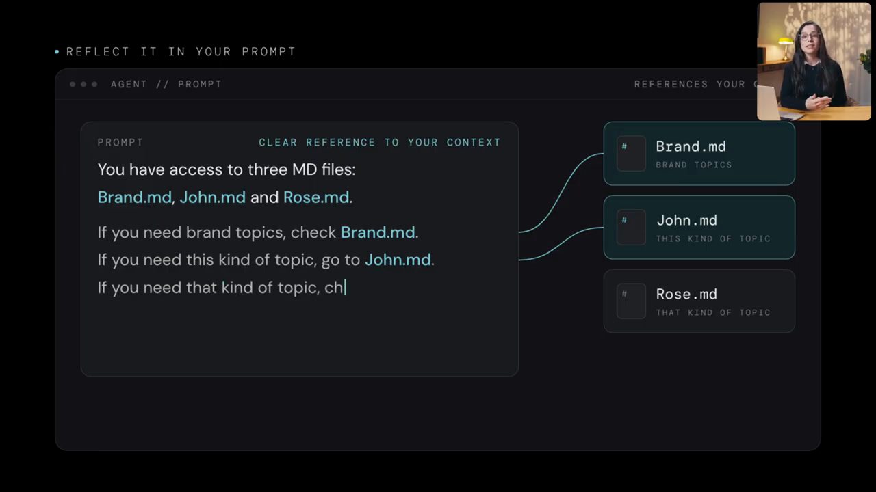Open John.md link in the file list sentence
876x492 pixels.
click(x=212, y=197)
